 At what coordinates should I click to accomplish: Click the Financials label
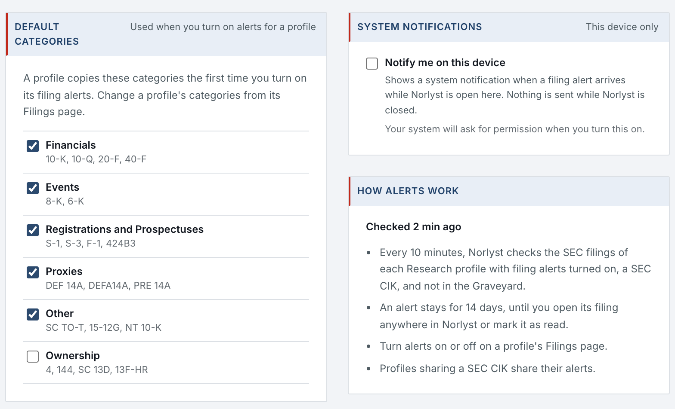[71, 145]
